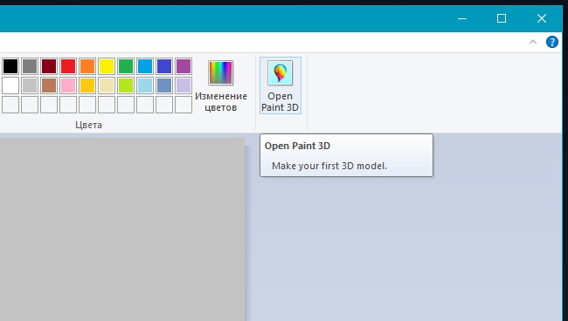Pick the dark red swatch
The image size is (568, 321).
49,66
